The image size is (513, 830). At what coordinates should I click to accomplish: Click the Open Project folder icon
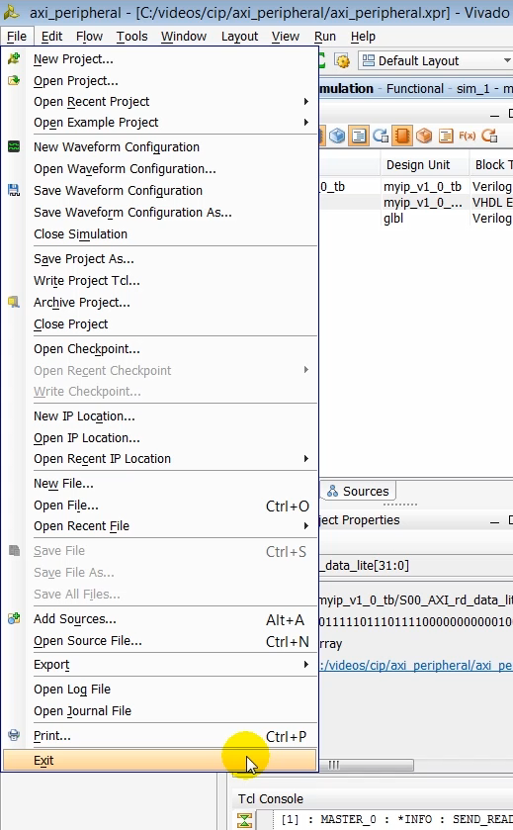point(14,80)
